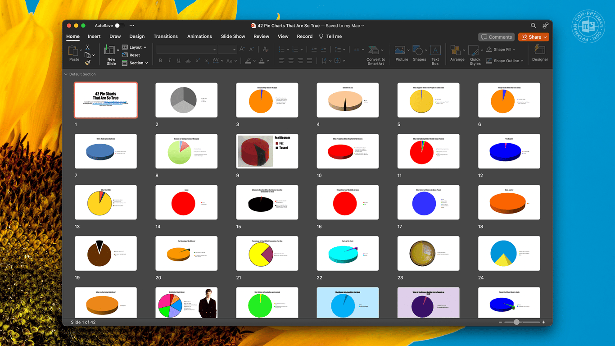Collapse the Default Section header
615x346 pixels.
pos(66,74)
